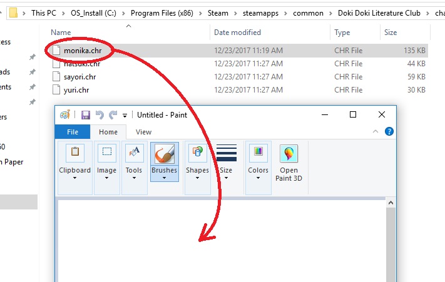The height and width of the screenshot is (282, 445).
Task: Click the pin icon beside 'ads' sidebar item
Action: [x=33, y=72]
